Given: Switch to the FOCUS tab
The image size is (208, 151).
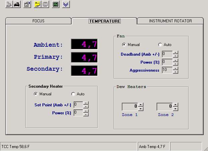Looking at the screenshot, I should coord(38,21).
